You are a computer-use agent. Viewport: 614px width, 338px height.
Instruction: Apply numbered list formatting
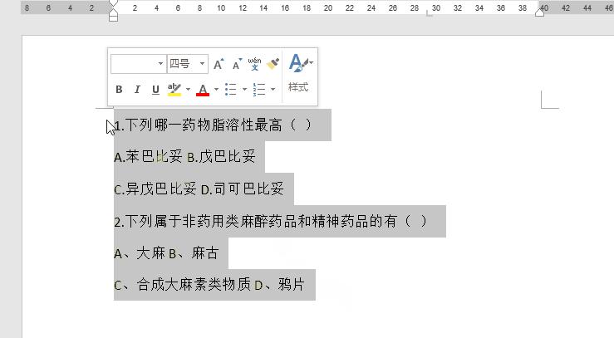pyautogui.click(x=259, y=90)
